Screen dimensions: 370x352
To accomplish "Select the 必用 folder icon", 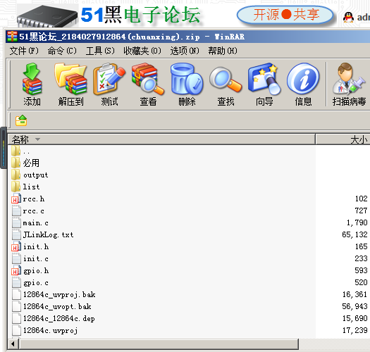I will click(16, 163).
